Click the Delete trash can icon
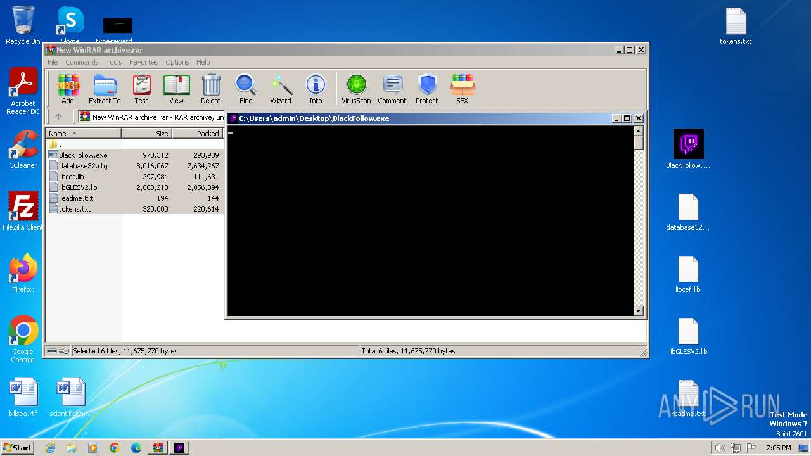 coord(211,89)
